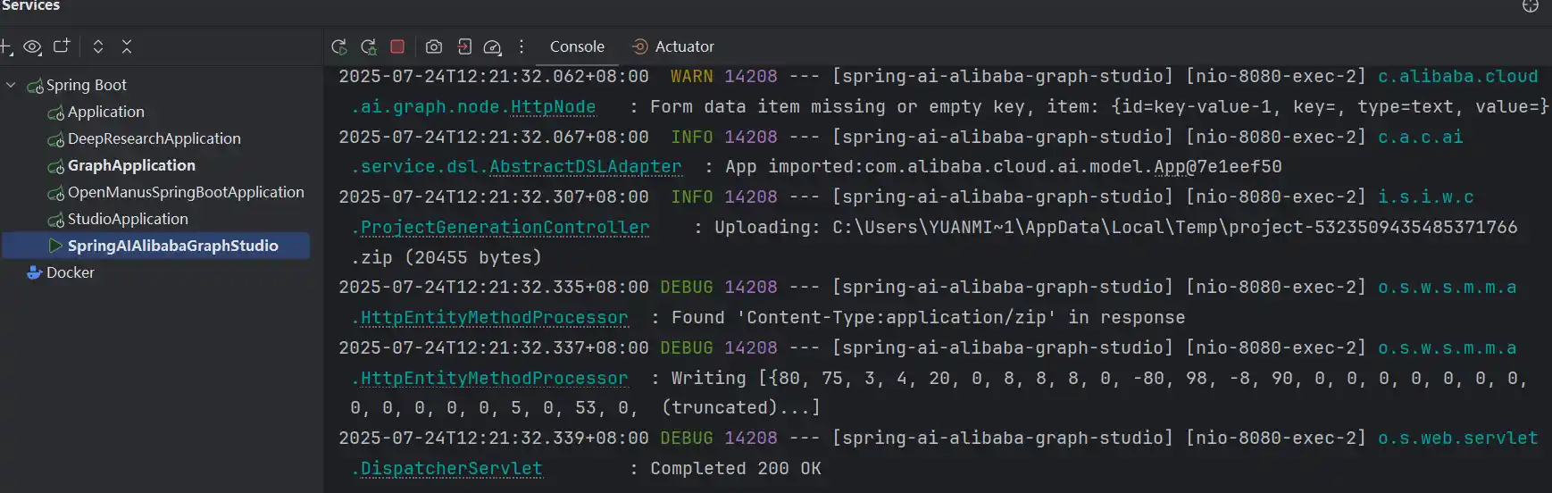Switch to the Console tab

coord(577,46)
